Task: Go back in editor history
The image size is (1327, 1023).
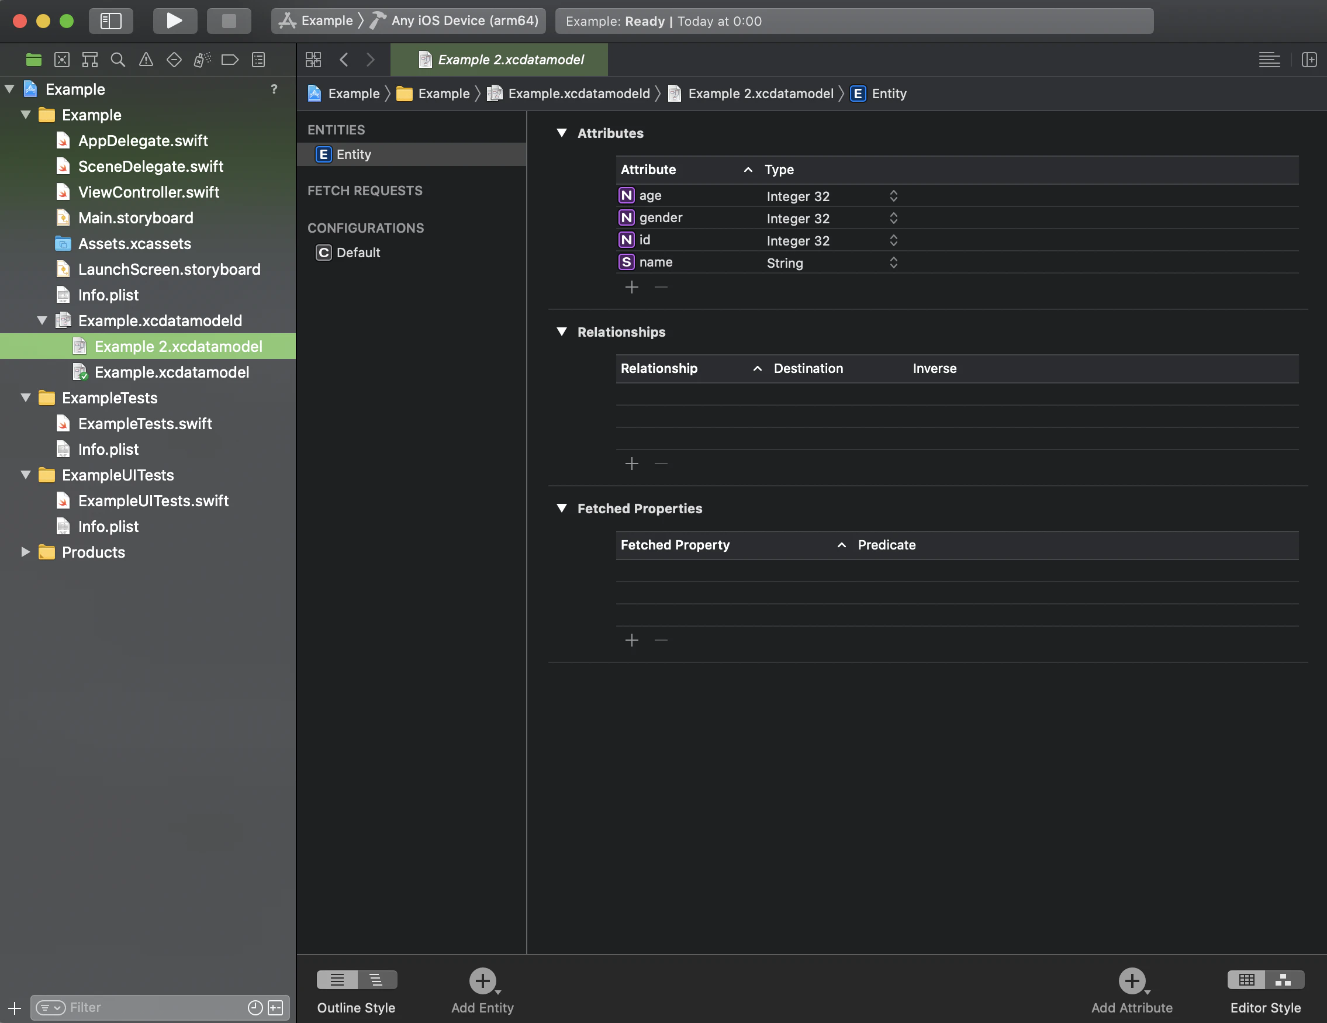Action: (x=344, y=60)
